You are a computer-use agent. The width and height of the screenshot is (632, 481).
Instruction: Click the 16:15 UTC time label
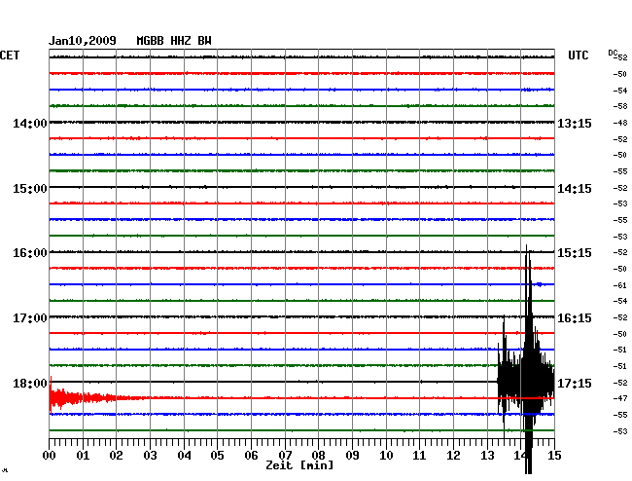click(x=575, y=318)
